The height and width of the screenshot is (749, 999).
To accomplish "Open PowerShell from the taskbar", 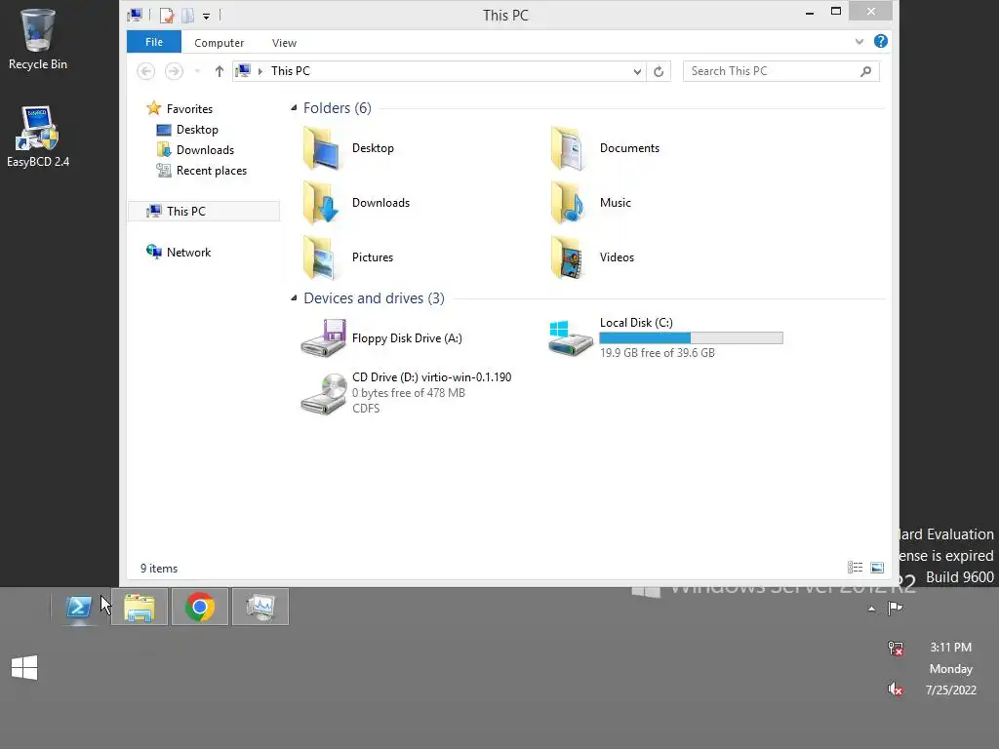I will coord(79,607).
